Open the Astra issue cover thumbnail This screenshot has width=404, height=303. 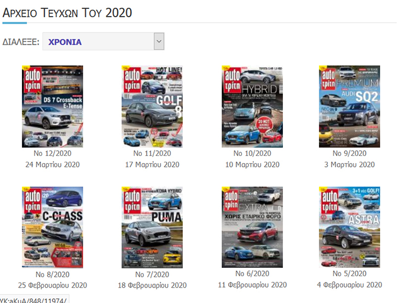pyautogui.click(x=349, y=227)
